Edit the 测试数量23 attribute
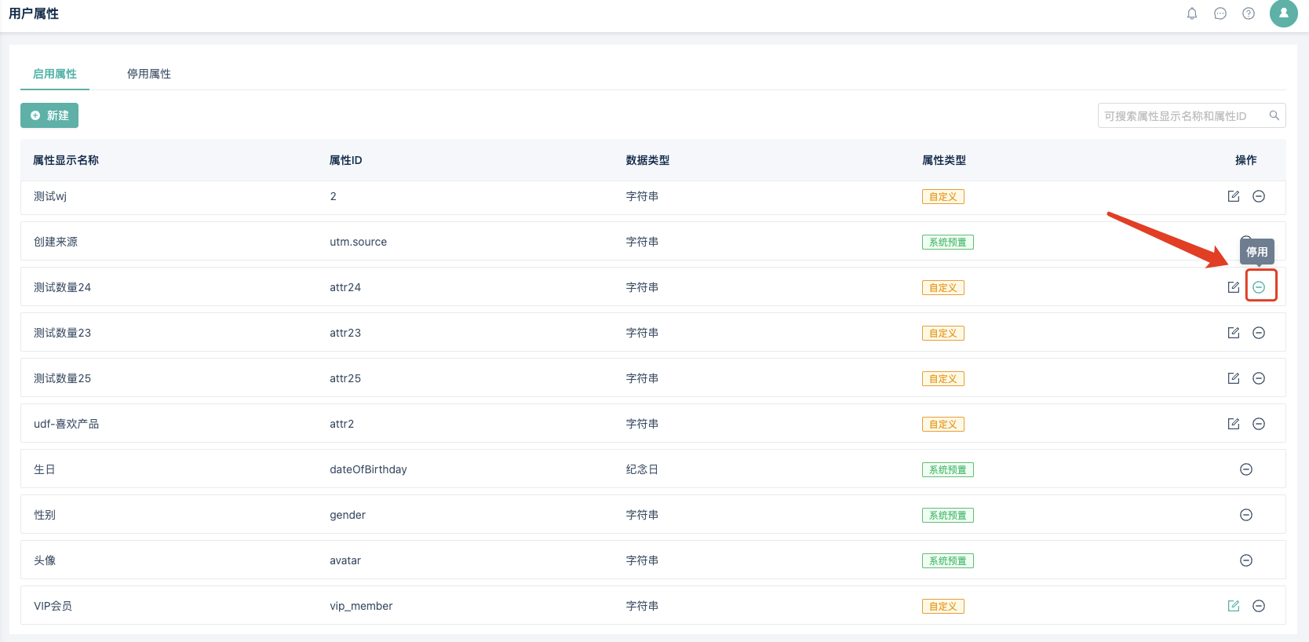Screen dimensions: 1309x642 click(x=1234, y=333)
